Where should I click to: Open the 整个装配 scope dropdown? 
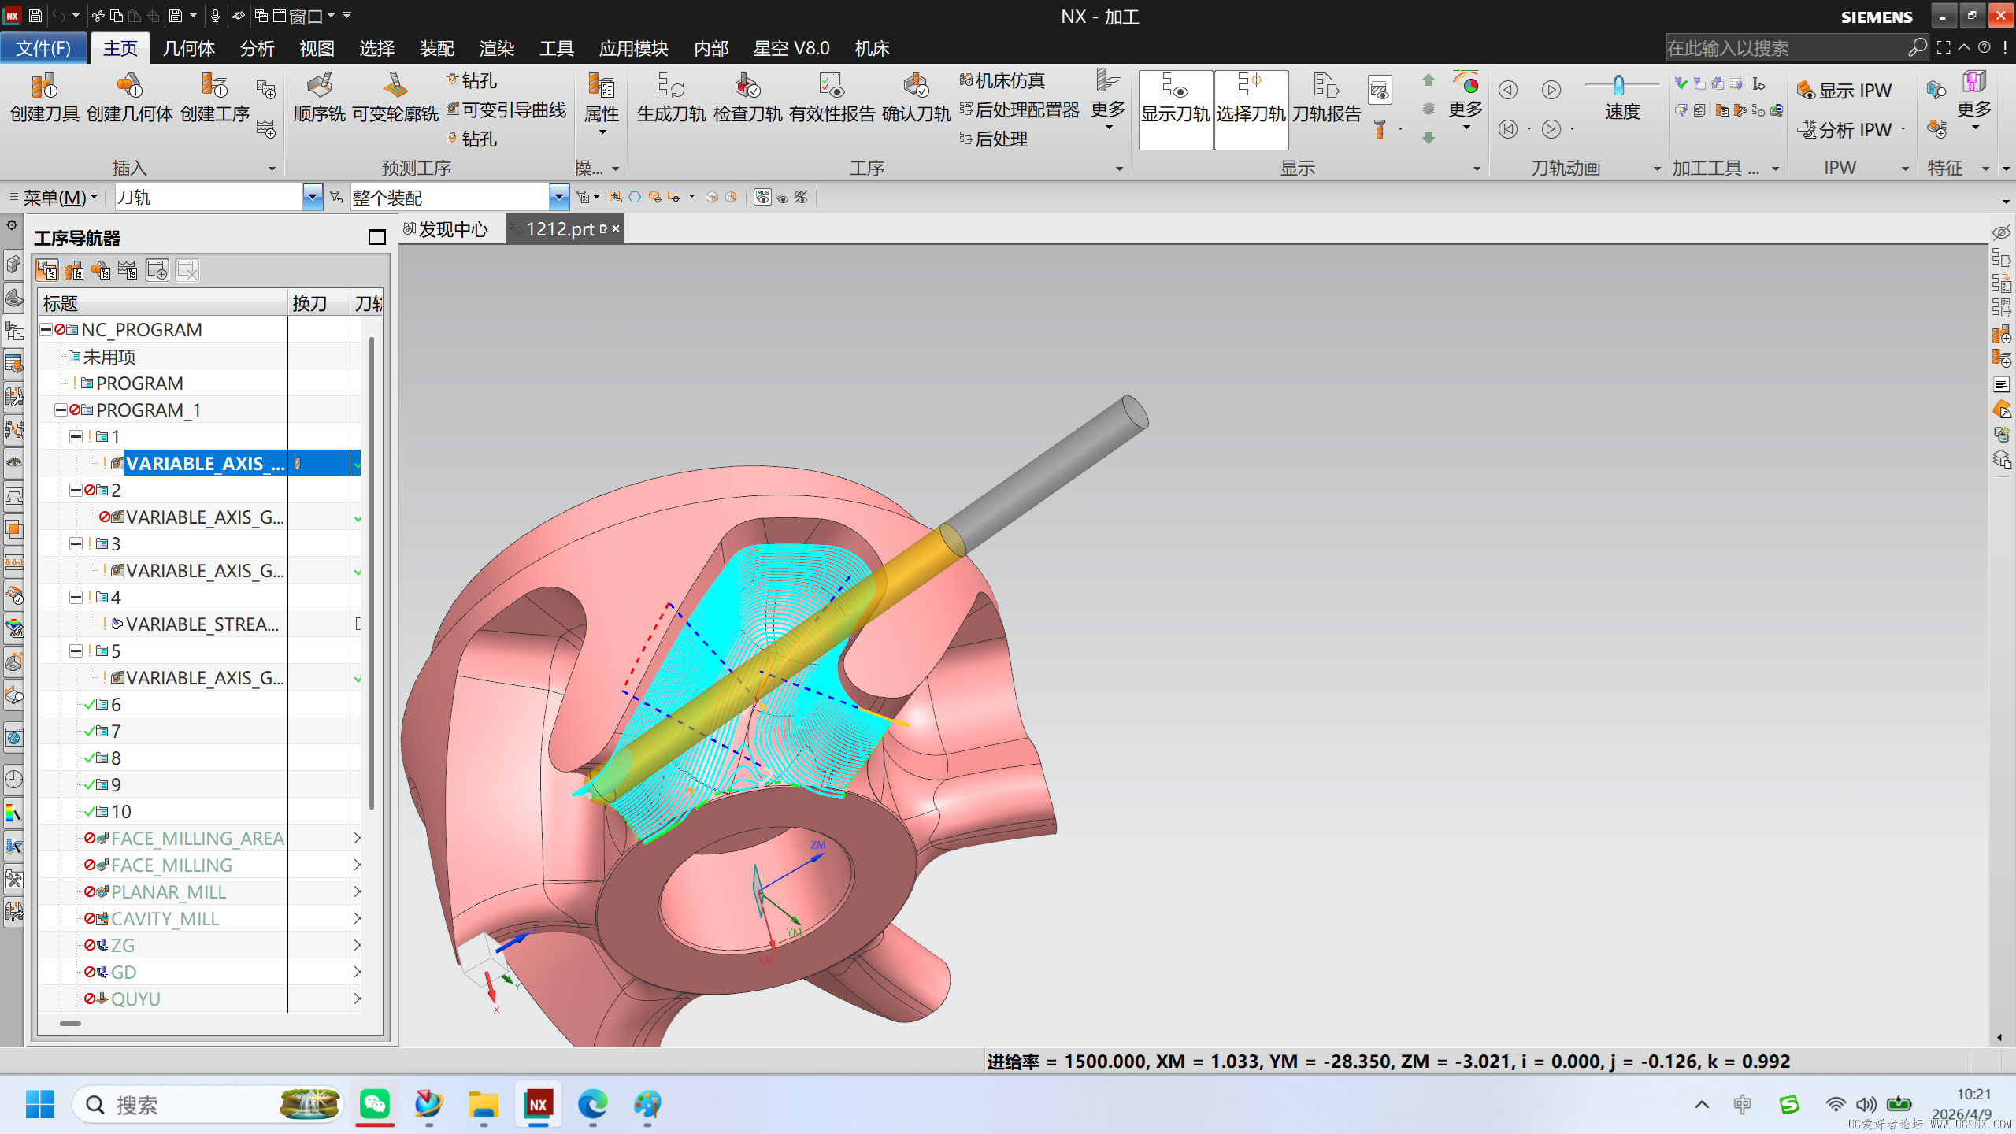click(558, 197)
